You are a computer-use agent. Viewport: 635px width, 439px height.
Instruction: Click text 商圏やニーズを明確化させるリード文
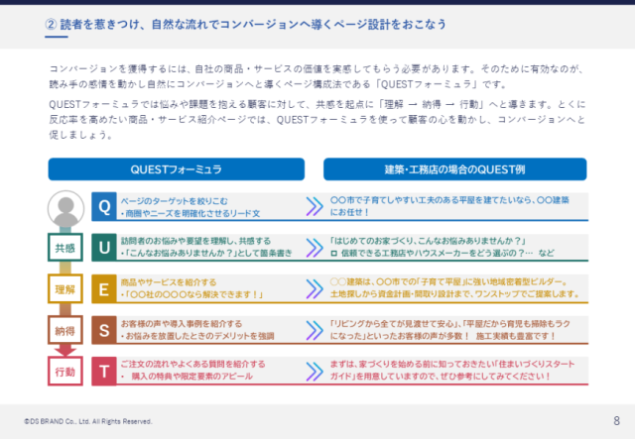pos(192,213)
